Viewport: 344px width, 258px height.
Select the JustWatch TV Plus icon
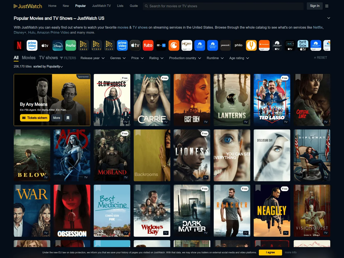[109, 45]
